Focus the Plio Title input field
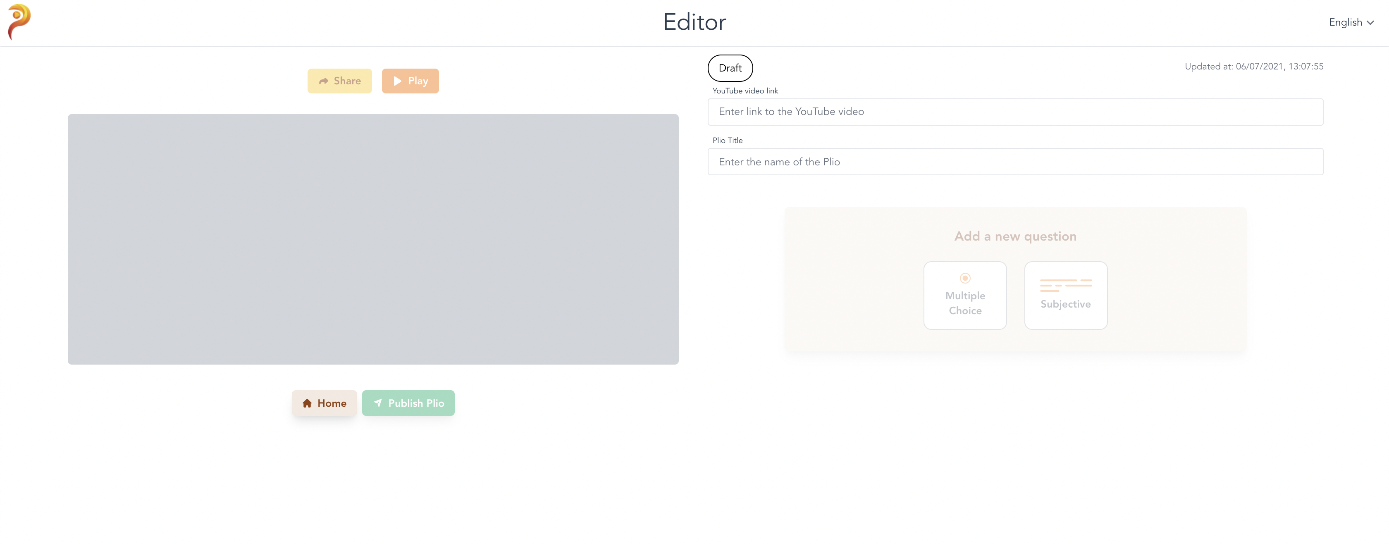Viewport: 1389px width, 544px height. 1015,162
